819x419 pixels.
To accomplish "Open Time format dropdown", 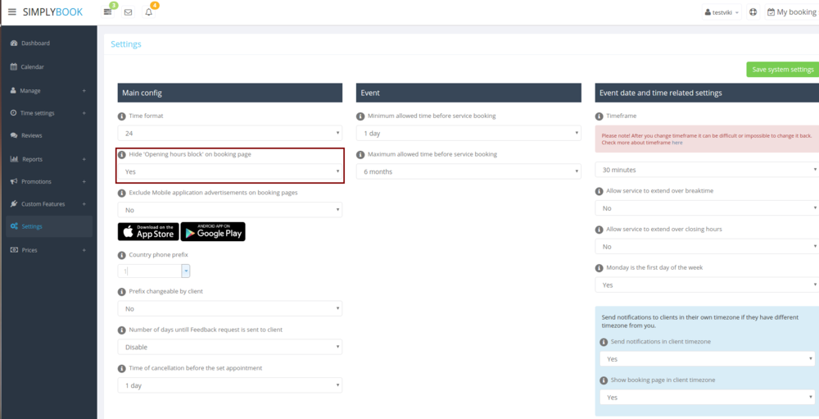I will (x=230, y=133).
